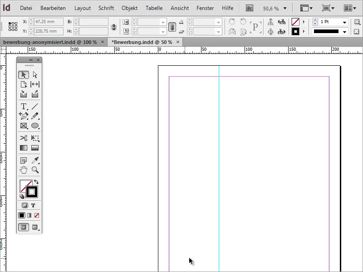Open the Hilfe menu
363x272 pixels.
228,8
